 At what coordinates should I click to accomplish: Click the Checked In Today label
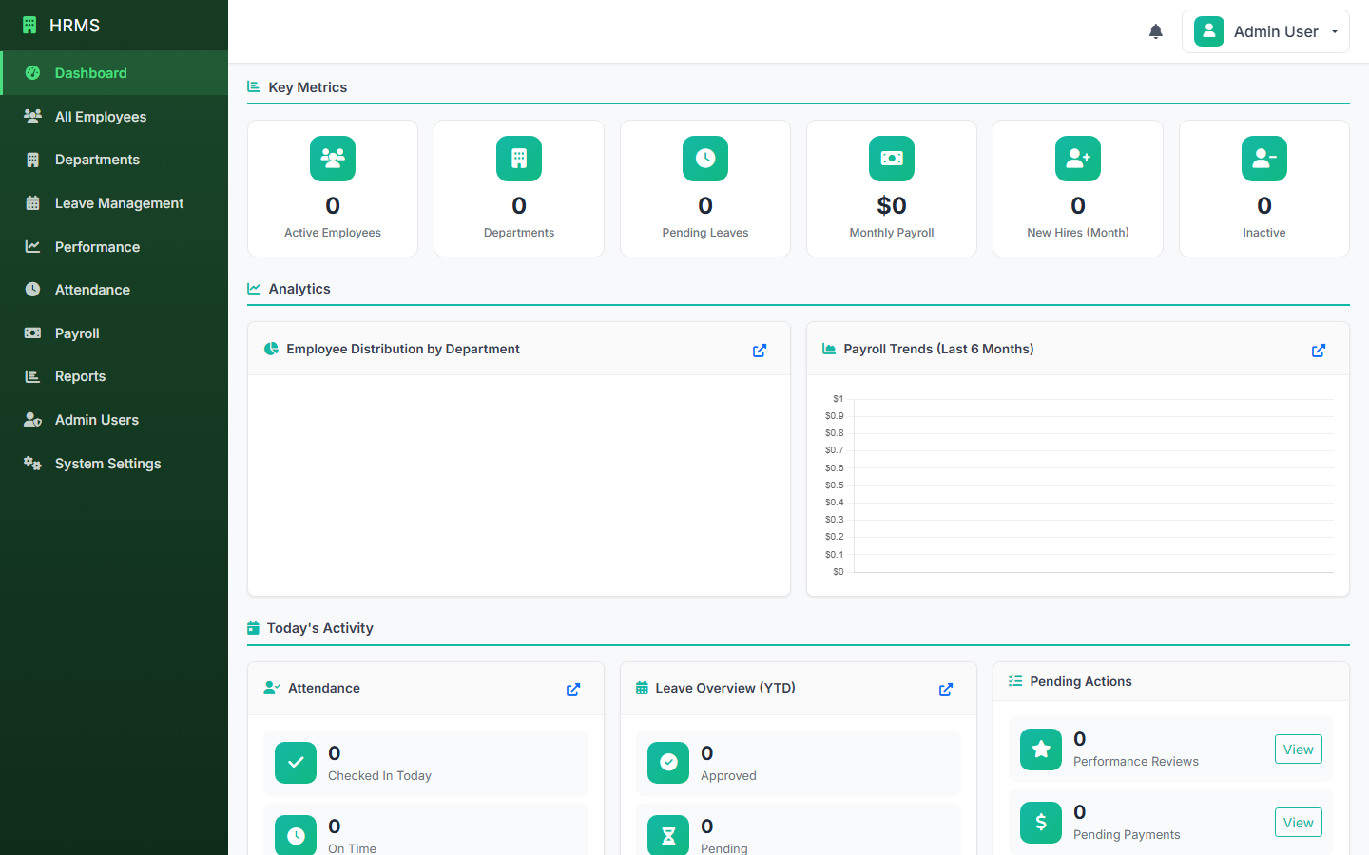pyautogui.click(x=380, y=776)
